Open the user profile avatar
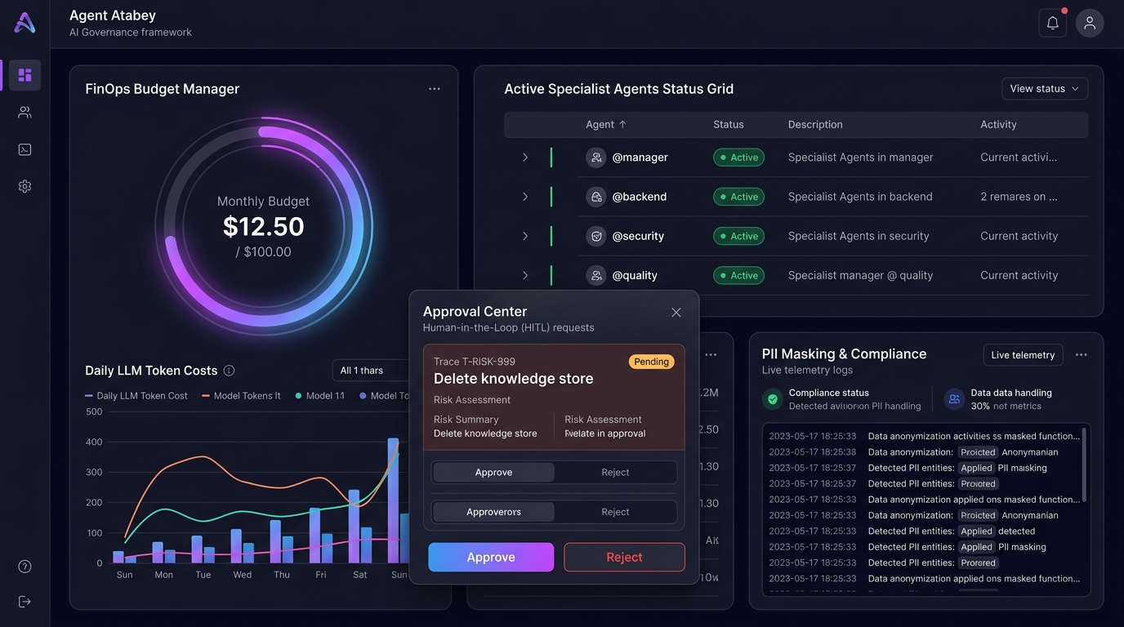The image size is (1124, 627). coord(1090,23)
